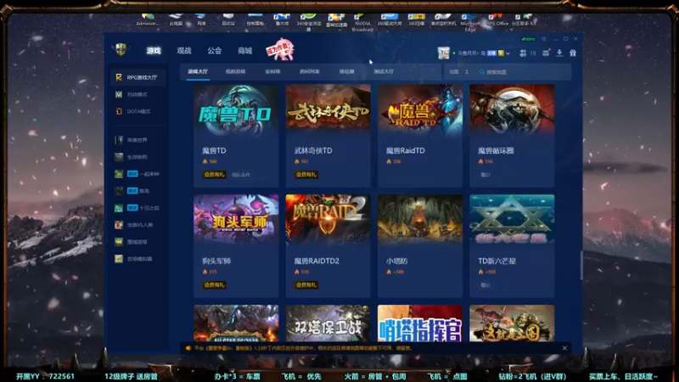Click the platform shield logo icon

[x=121, y=49]
